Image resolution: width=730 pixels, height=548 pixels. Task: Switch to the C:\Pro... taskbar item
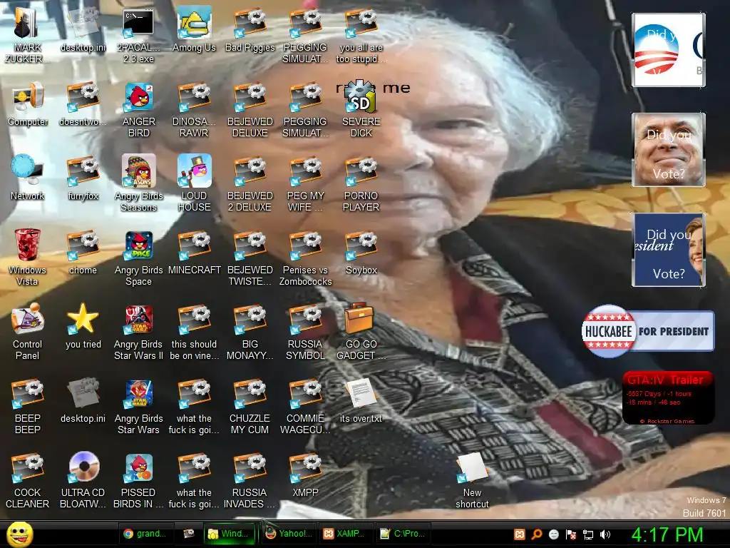tap(403, 534)
